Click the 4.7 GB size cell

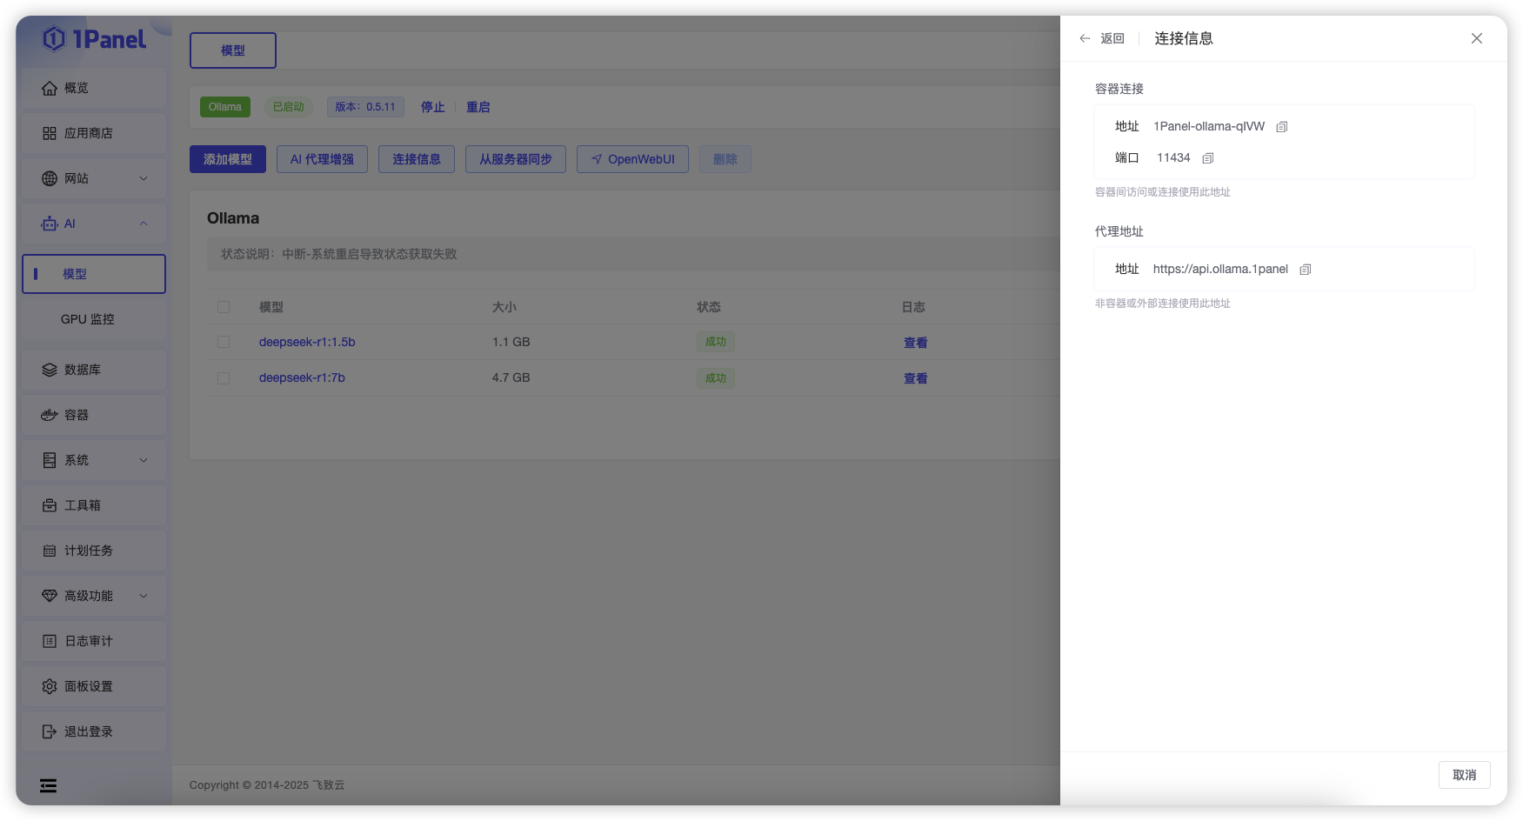click(511, 377)
